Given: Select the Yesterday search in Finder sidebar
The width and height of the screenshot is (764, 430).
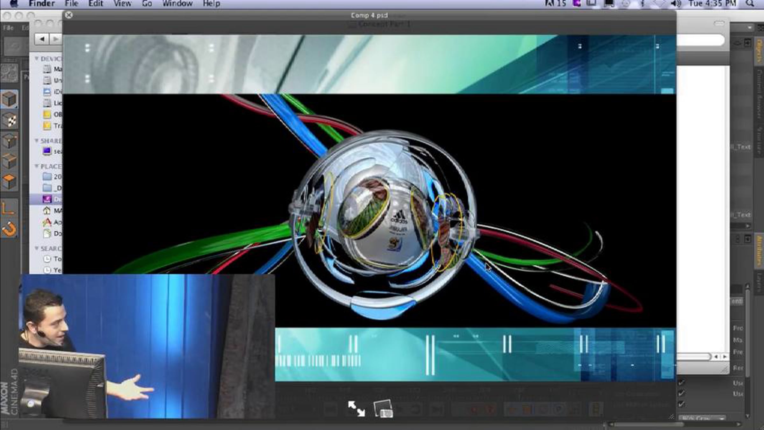Looking at the screenshot, I should 53,270.
